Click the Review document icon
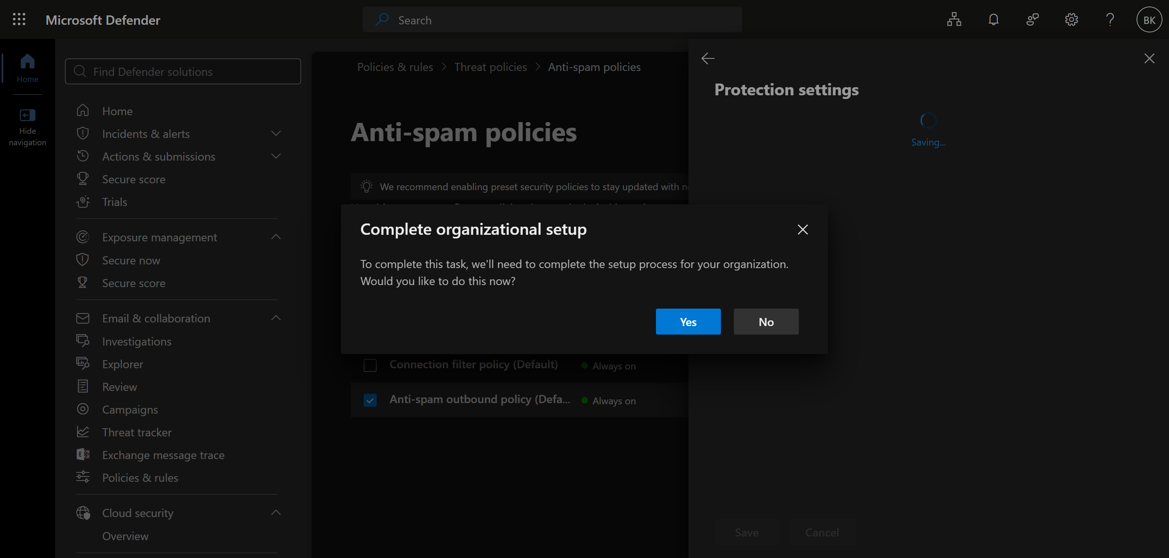The width and height of the screenshot is (1169, 558). pos(82,386)
